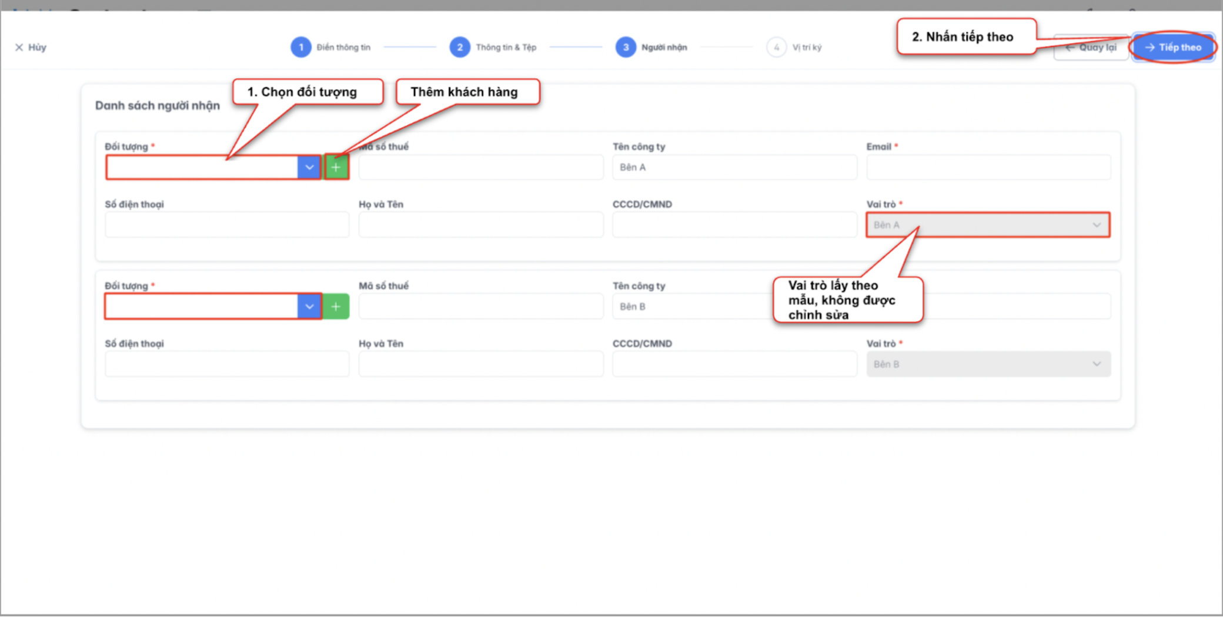Click step 1 circle Điền thông tin

coord(301,48)
